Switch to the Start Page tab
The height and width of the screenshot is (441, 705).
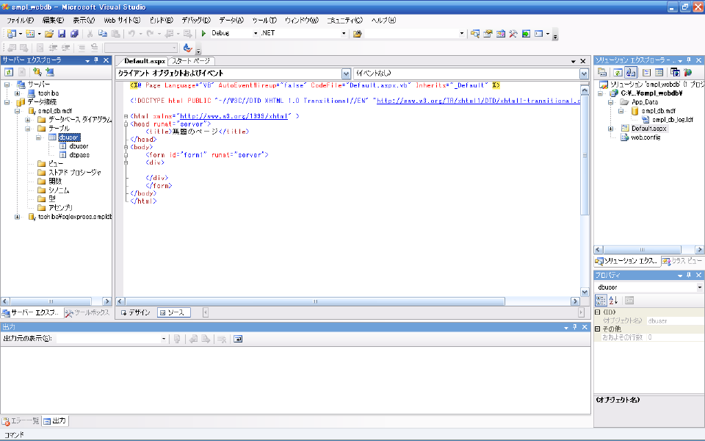click(191, 61)
